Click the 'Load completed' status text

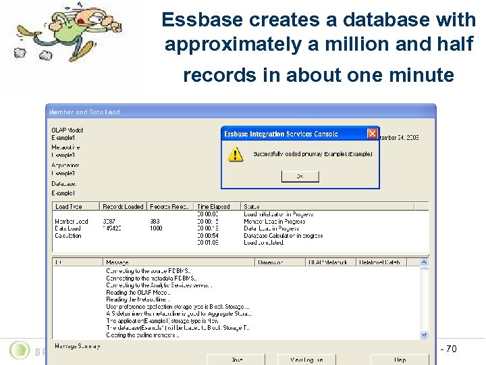(x=264, y=243)
